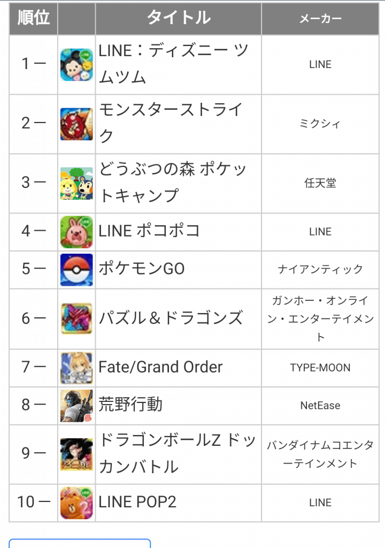Click the LINE POP2 title
The width and height of the screenshot is (385, 548).
137,502
